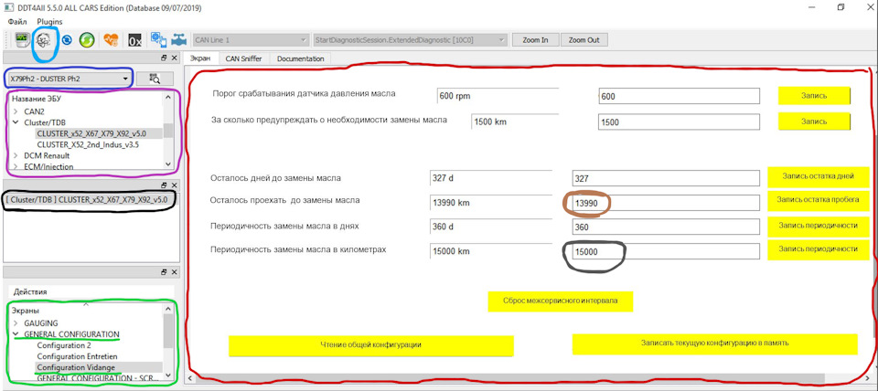Collapse the Cluster/TDB tree node
Screen dimensions: 878x391
click(x=16, y=122)
